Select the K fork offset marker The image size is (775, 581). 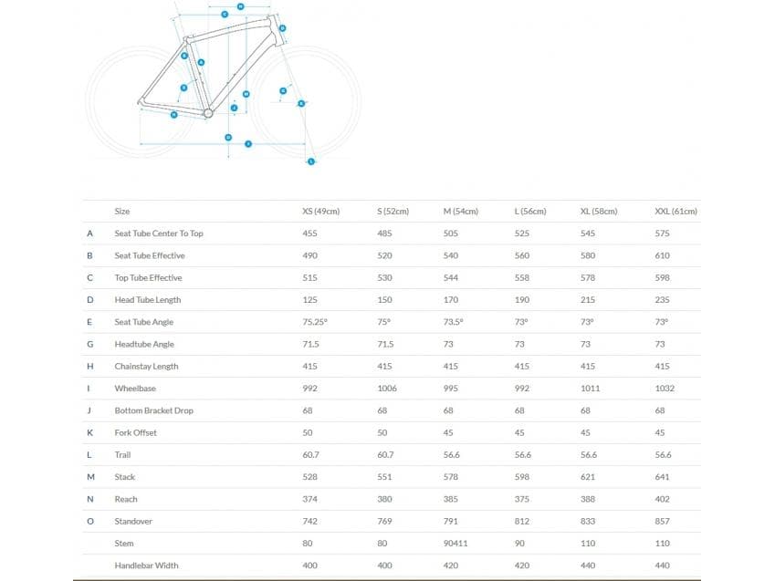[x=300, y=103]
